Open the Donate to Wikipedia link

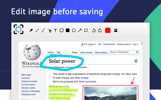(x=31, y=91)
